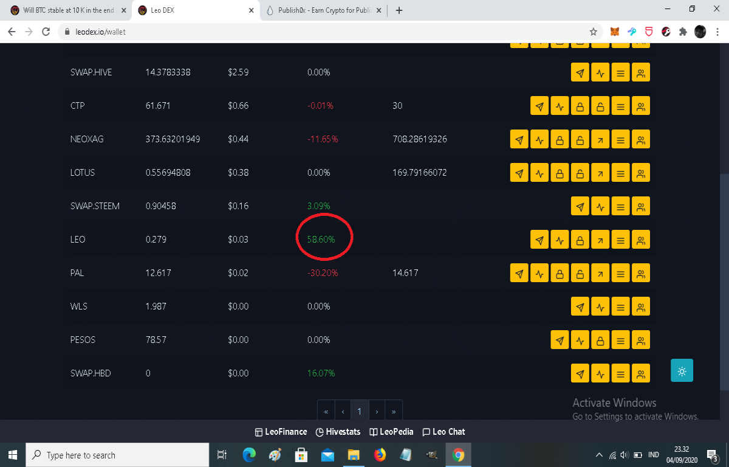Open the Leo Chat footer link
Image resolution: width=729 pixels, height=467 pixels.
[x=443, y=432]
